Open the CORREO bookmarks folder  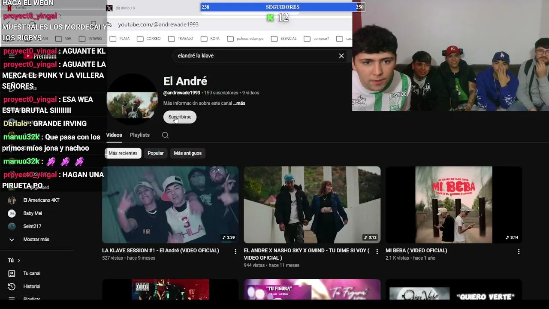coord(149,39)
